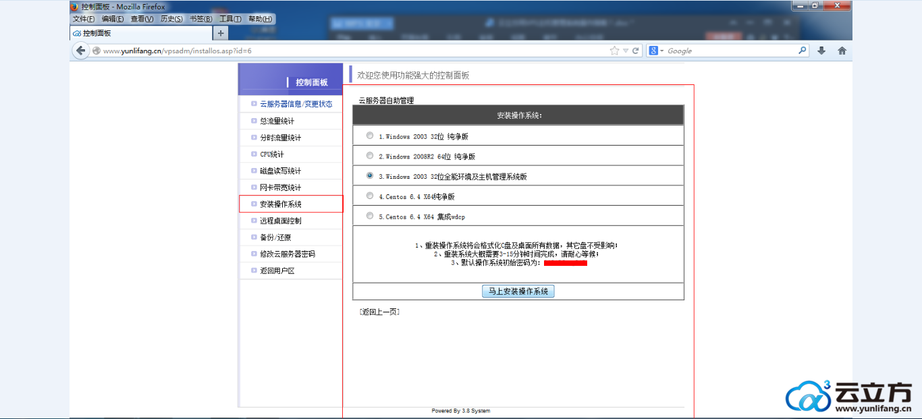Click the 云服务器自助管理 heading text
This screenshot has height=419, width=922.
386,101
